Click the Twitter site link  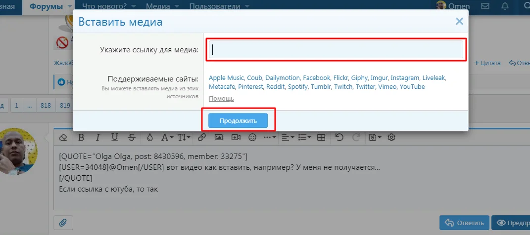click(365, 87)
